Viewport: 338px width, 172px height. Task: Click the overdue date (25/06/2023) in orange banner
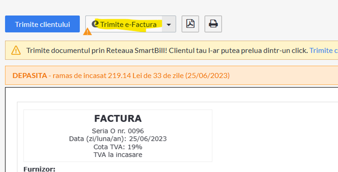(207, 76)
